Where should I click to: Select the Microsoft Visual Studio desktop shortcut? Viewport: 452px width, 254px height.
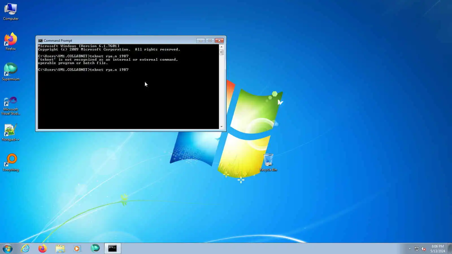[x=11, y=106]
